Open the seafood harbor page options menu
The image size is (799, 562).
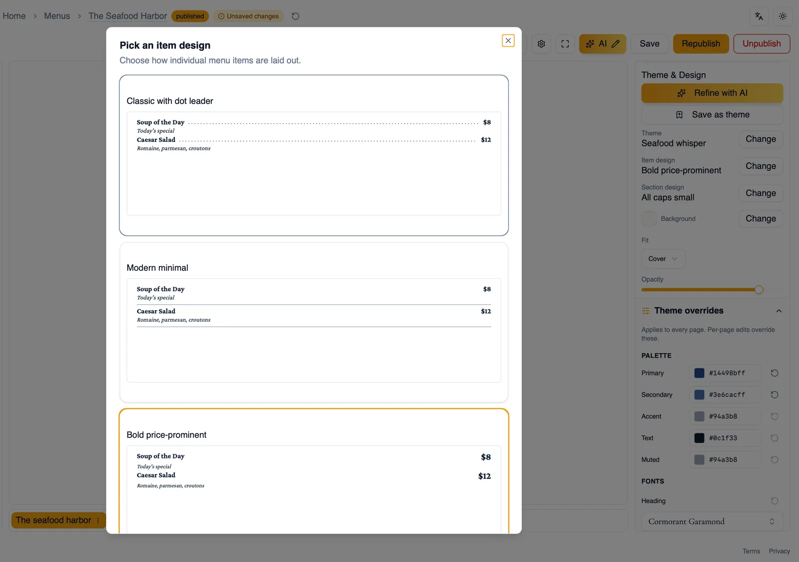point(98,520)
